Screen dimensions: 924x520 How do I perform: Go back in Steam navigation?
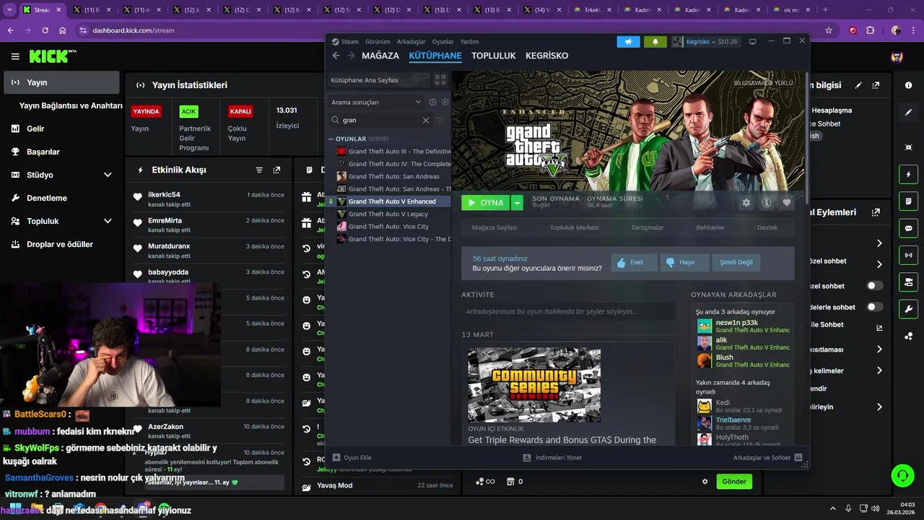336,56
